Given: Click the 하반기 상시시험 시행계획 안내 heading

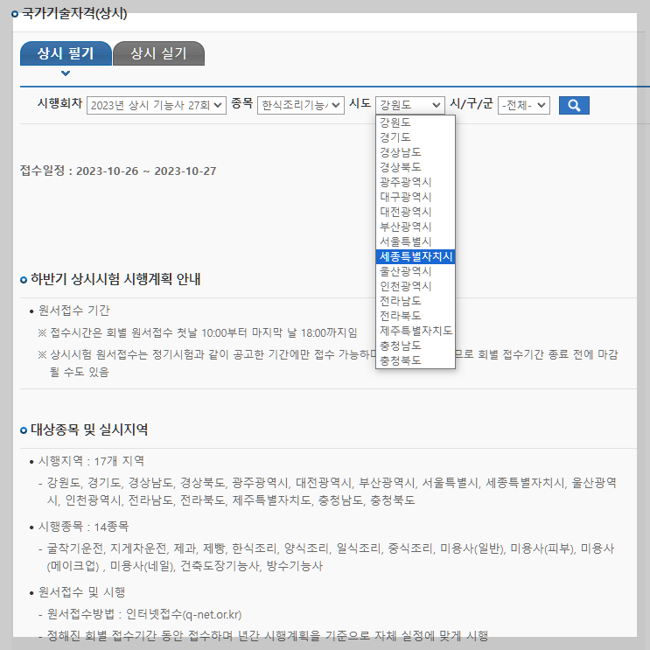Looking at the screenshot, I should pos(115,279).
